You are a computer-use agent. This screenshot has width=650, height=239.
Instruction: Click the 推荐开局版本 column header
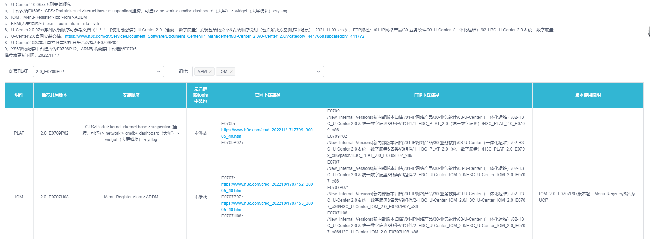tap(54, 95)
